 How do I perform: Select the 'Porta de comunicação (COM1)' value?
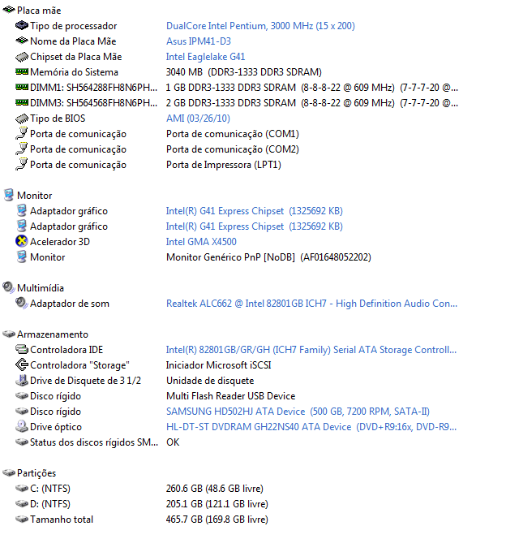(x=233, y=134)
